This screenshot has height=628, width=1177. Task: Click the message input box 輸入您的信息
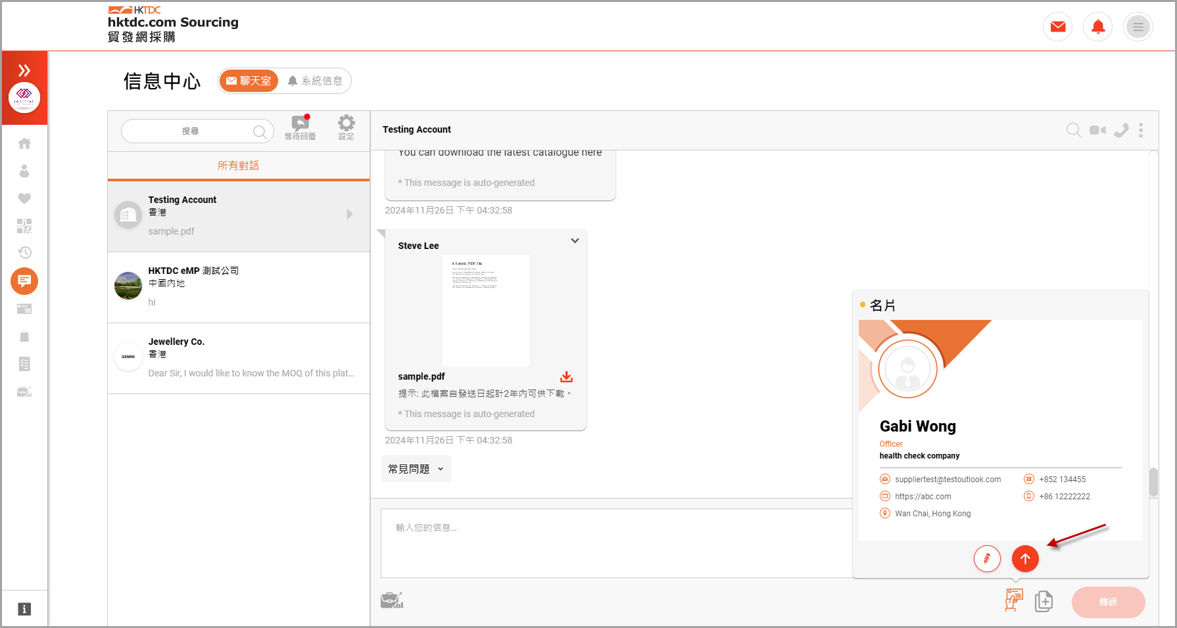point(617,543)
